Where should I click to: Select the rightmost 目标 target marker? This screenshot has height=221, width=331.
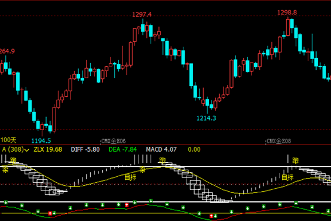(x=287, y=177)
